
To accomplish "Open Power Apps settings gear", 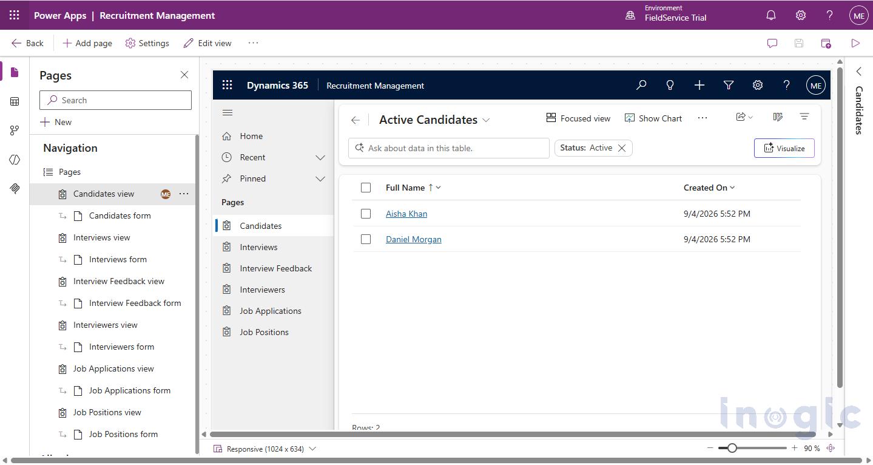I will 801,15.
